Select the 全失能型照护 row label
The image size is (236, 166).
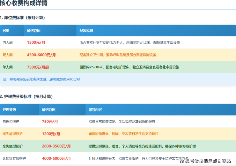13,146
